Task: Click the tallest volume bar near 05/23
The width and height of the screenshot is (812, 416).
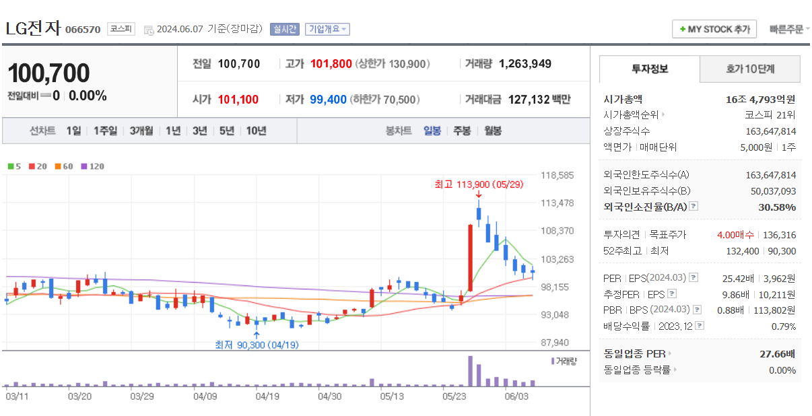Action: (470, 372)
